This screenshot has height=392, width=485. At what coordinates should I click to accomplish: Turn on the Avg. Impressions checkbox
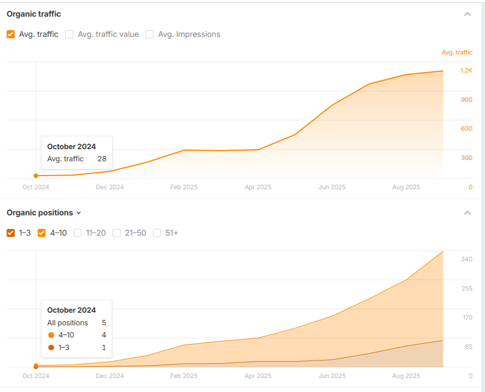pos(150,34)
